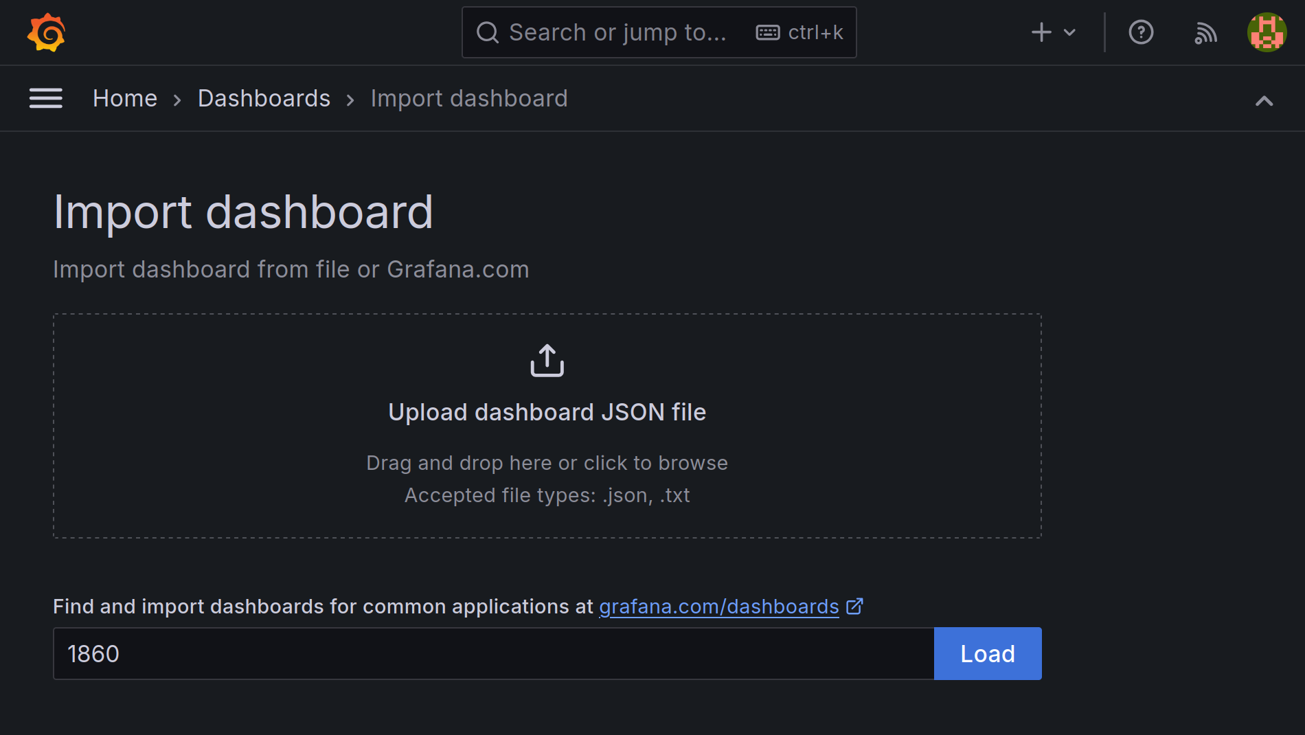The height and width of the screenshot is (735, 1305).
Task: Collapse the breadcrumb bar with the up chevron
Action: coord(1264,100)
